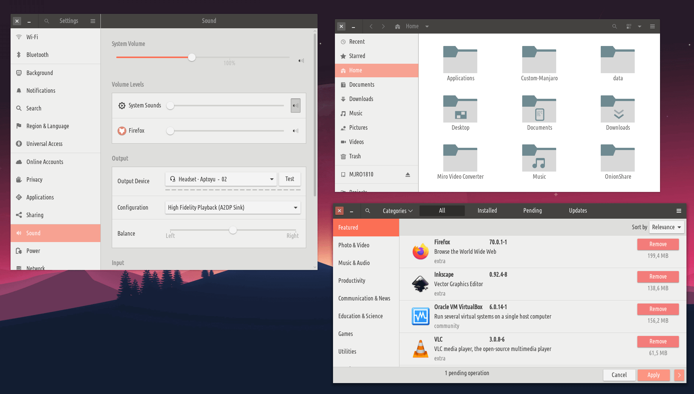Switch to the Installed tab
Viewport: 694px width, 394px height.
(487, 211)
